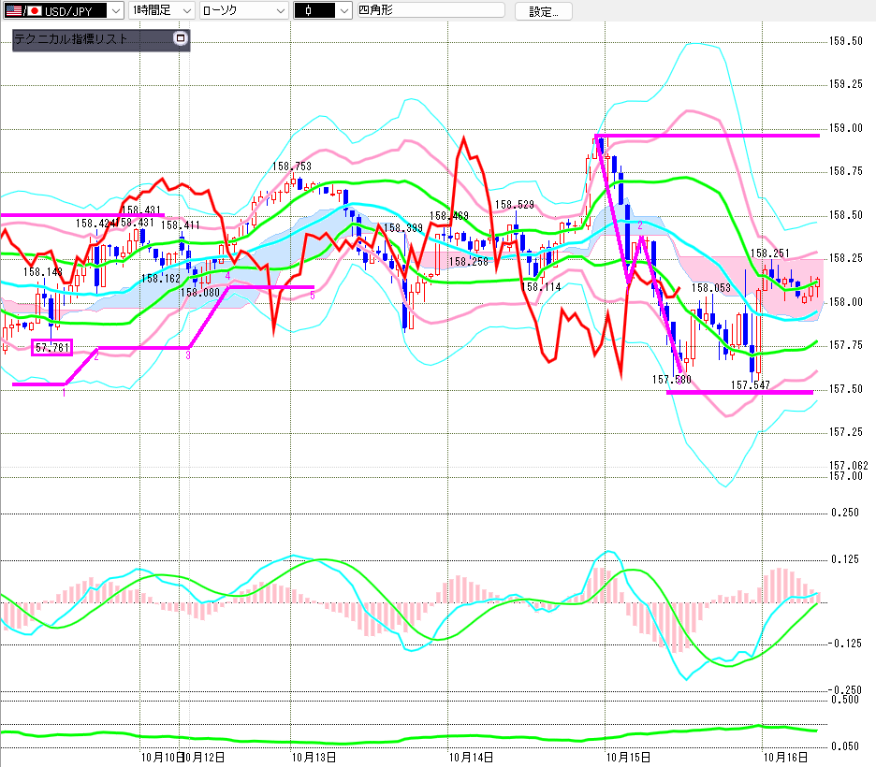Click the 10月13日 date label
876x767 pixels.
pos(314,758)
